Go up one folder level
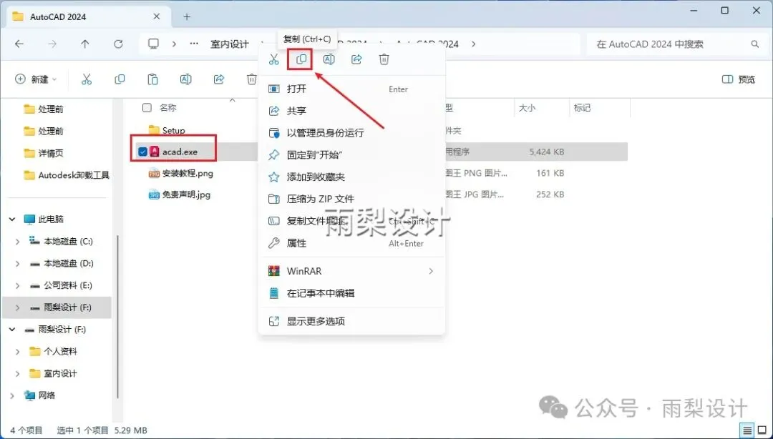Screen dimensions: 773x439 (x=84, y=44)
